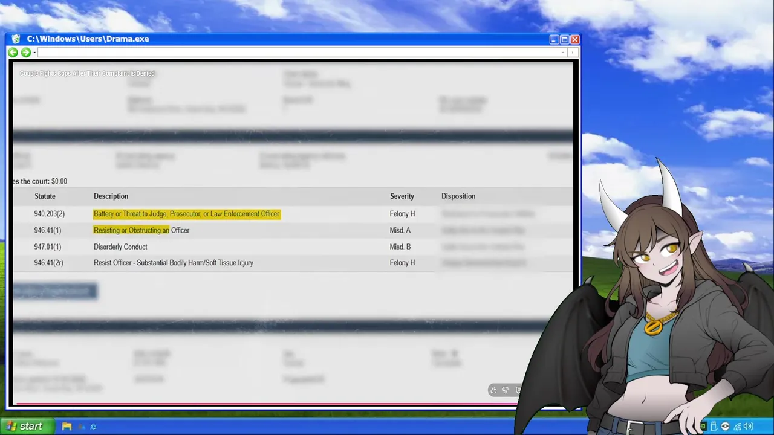Dislike the video with thumbs-down icon
This screenshot has width=774, height=435.
pos(506,390)
